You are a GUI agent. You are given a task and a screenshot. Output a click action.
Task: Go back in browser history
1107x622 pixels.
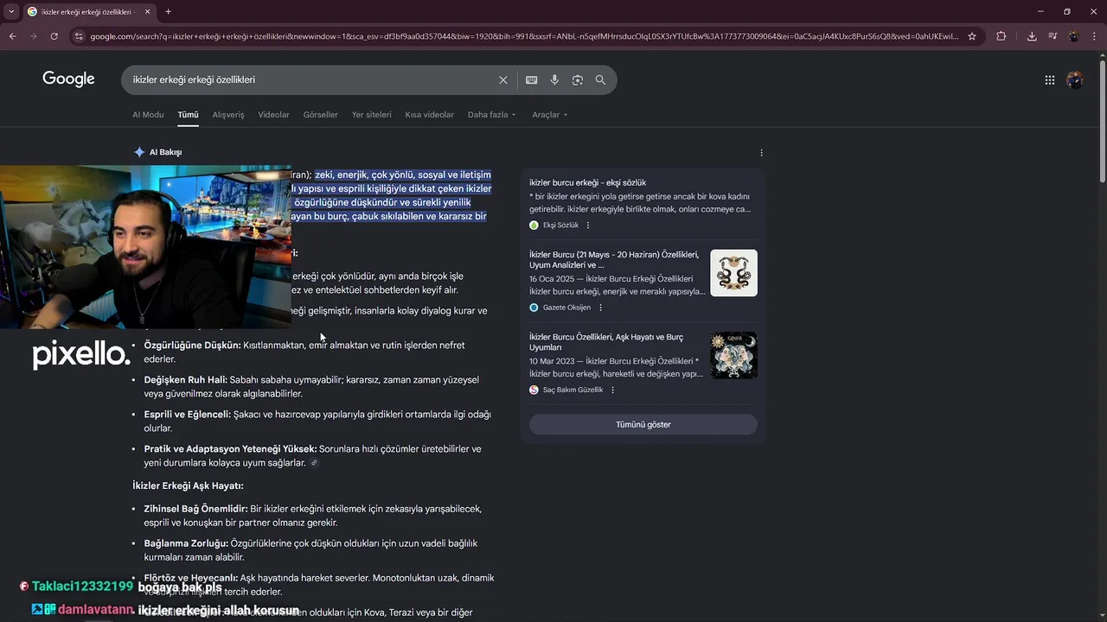click(12, 36)
